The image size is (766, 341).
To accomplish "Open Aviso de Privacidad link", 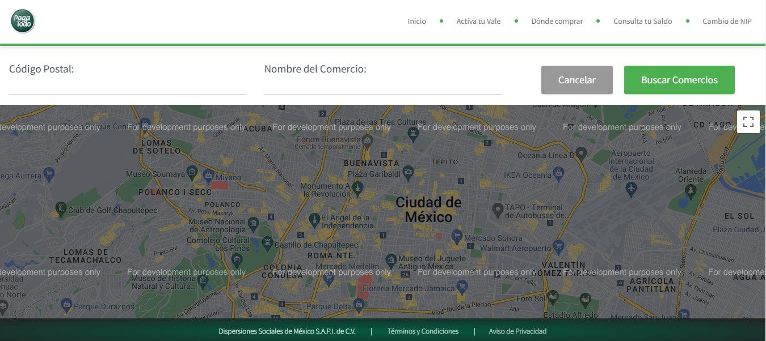I will point(517,331).
